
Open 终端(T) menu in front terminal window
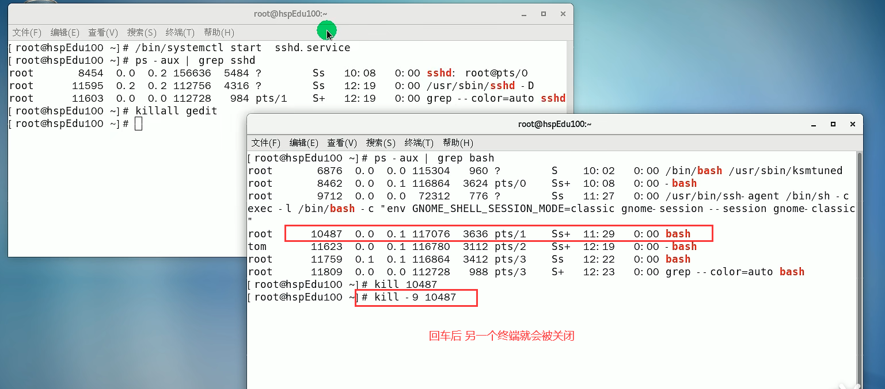coord(419,143)
